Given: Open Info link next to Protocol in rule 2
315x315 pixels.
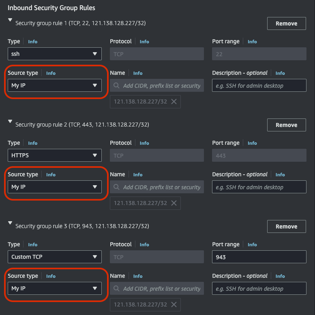Looking at the screenshot, I should tap(144, 143).
